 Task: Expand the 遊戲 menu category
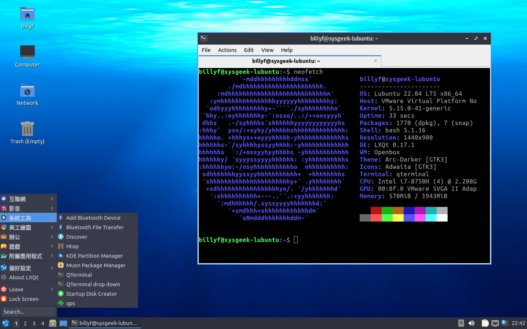28,246
